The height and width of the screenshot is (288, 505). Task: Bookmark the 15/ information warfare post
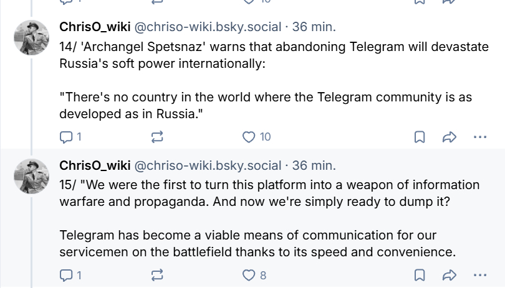(420, 275)
